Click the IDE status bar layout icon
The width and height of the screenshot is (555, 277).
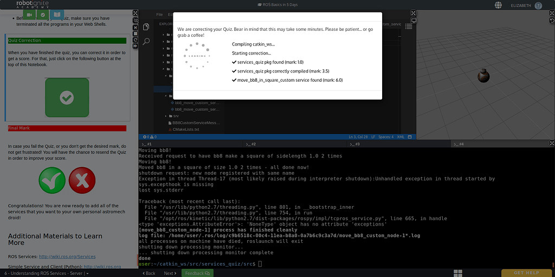(410, 137)
